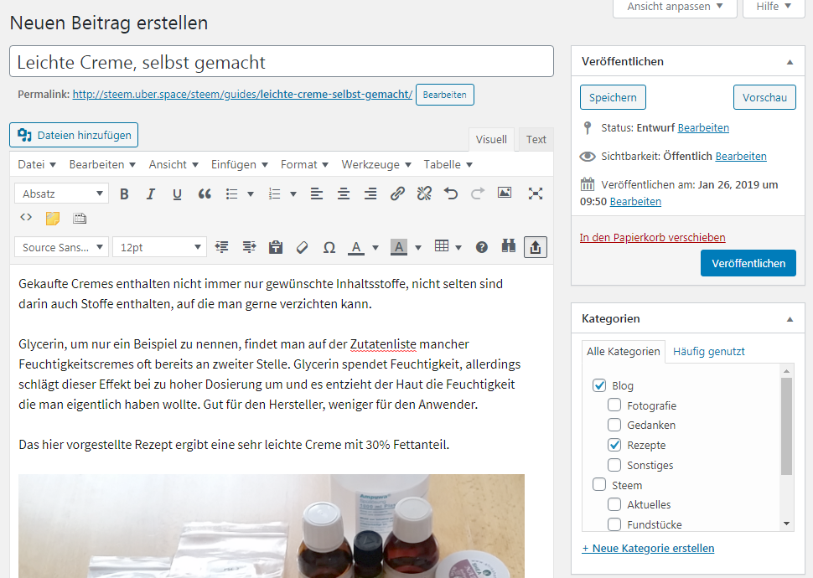Switch to the Text editor tab
Screen dimensions: 813x578
pos(536,140)
